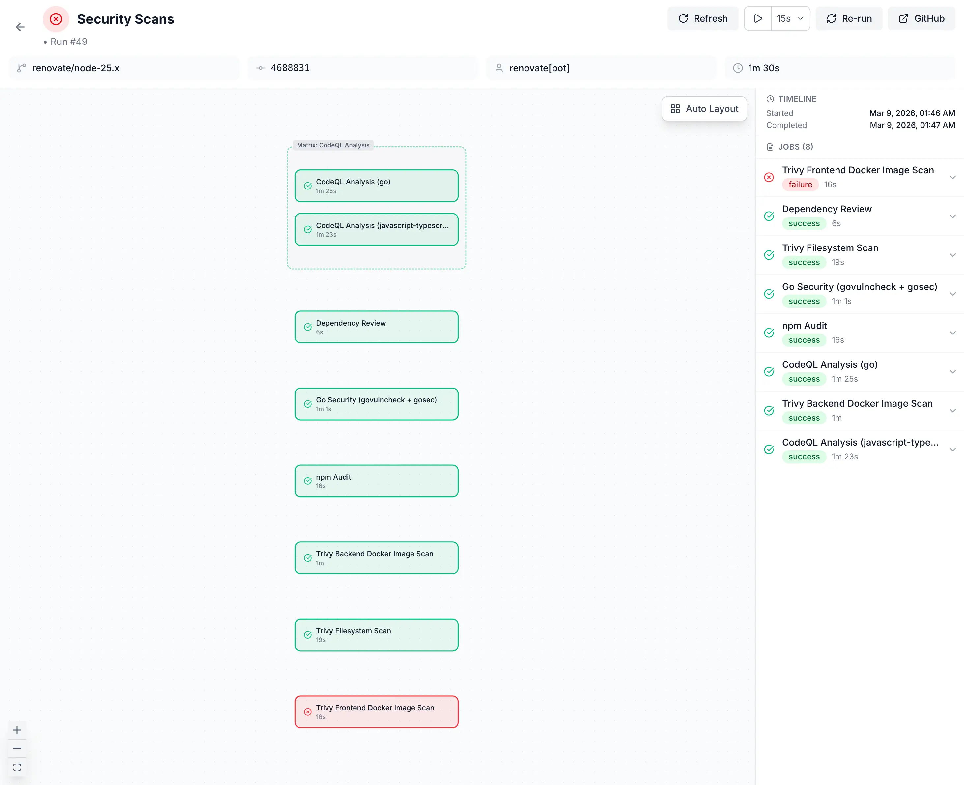Click the JOBS (8) heading
Screen dimensions: 964x785
point(795,147)
